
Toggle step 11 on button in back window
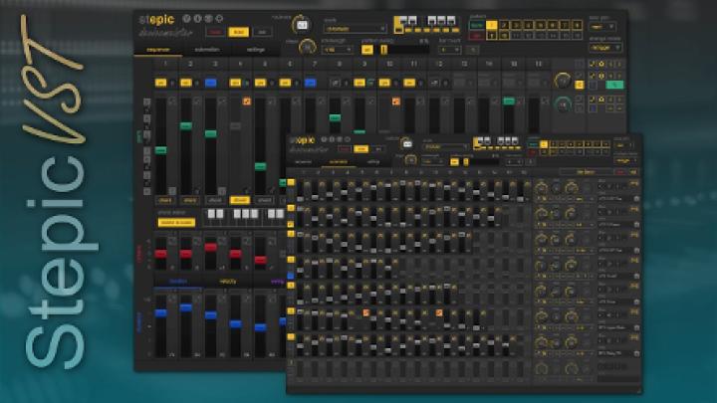pyautogui.click(x=409, y=83)
